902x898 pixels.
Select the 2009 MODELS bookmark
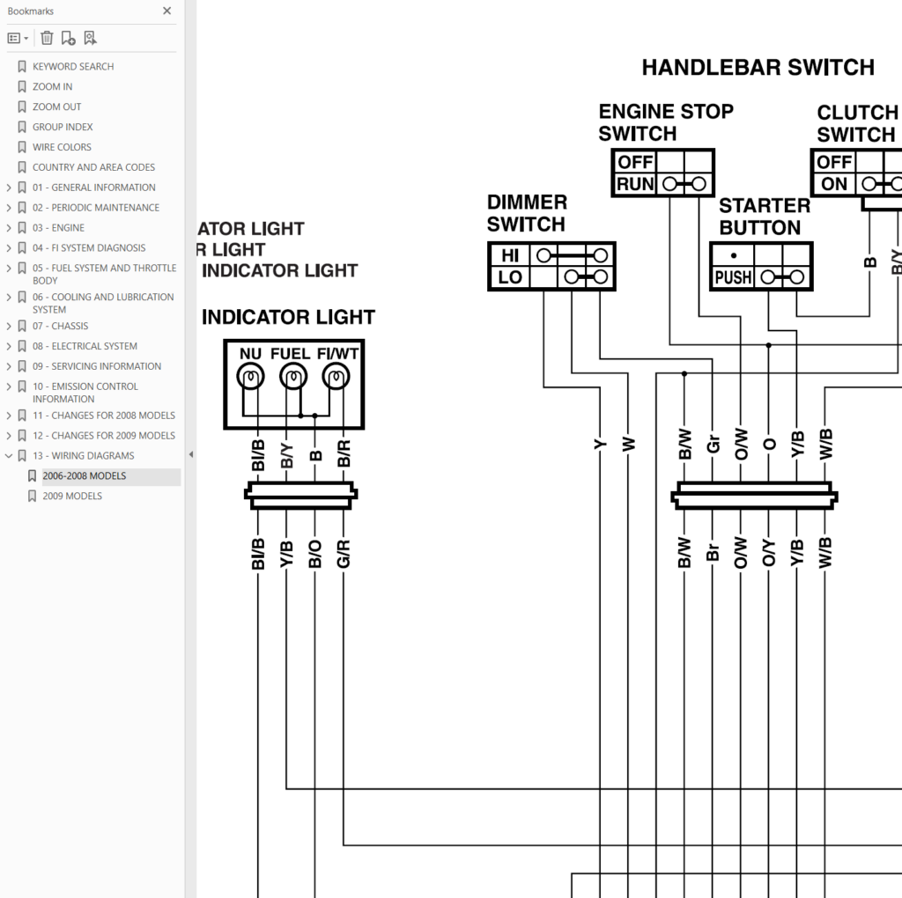tap(72, 497)
